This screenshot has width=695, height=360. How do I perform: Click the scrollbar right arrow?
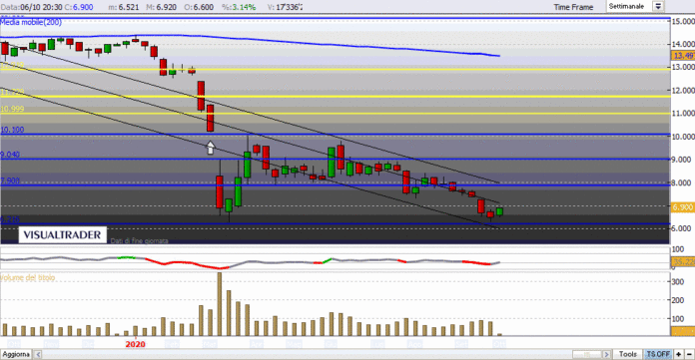tap(606, 354)
